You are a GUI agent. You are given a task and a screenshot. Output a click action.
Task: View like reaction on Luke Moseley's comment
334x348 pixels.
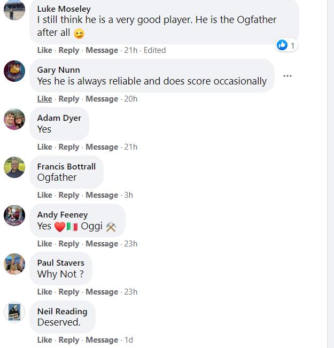pyautogui.click(x=286, y=45)
